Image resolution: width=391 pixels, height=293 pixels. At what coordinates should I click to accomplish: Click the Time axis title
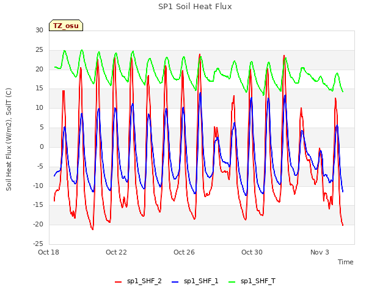346,262
